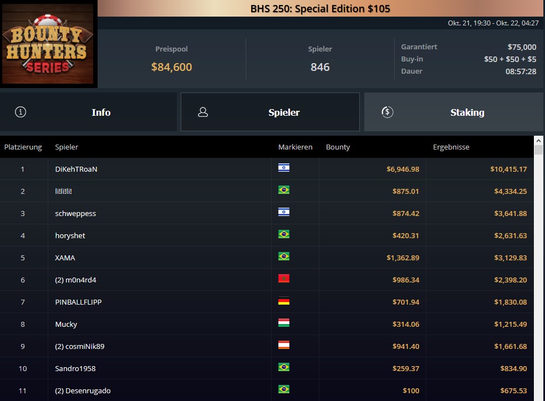Click the Garantiert value $75,000
This screenshot has height=401, width=545.
pyautogui.click(x=522, y=47)
